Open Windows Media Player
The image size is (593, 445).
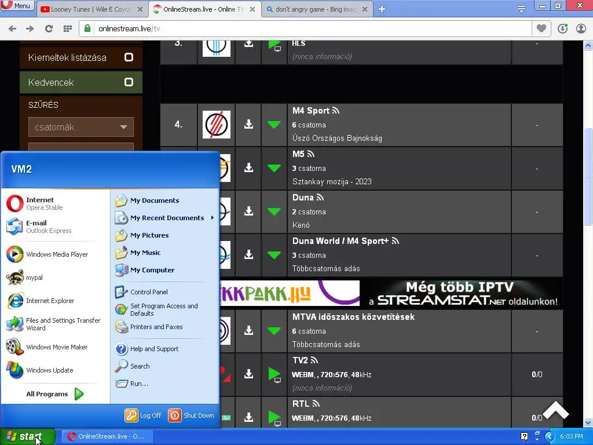pyautogui.click(x=47, y=254)
